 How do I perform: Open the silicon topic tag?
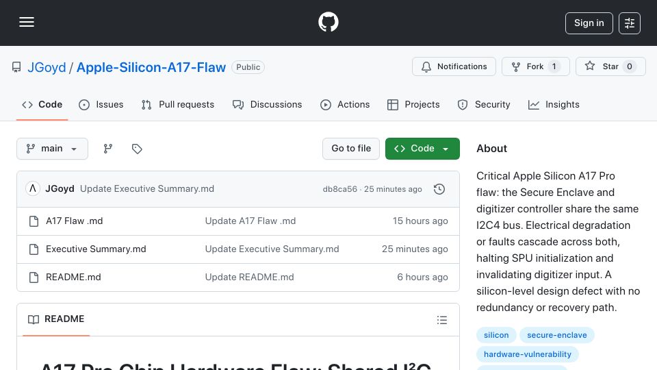tap(496, 335)
